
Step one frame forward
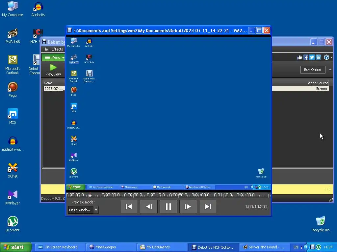pyautogui.click(x=188, y=207)
